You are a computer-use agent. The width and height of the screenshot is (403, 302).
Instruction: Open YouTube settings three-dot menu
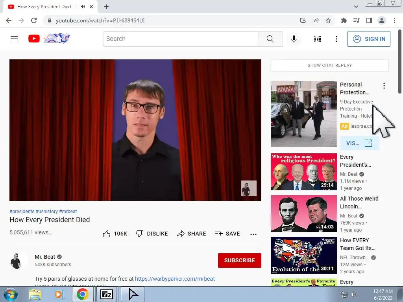pyautogui.click(x=336, y=39)
